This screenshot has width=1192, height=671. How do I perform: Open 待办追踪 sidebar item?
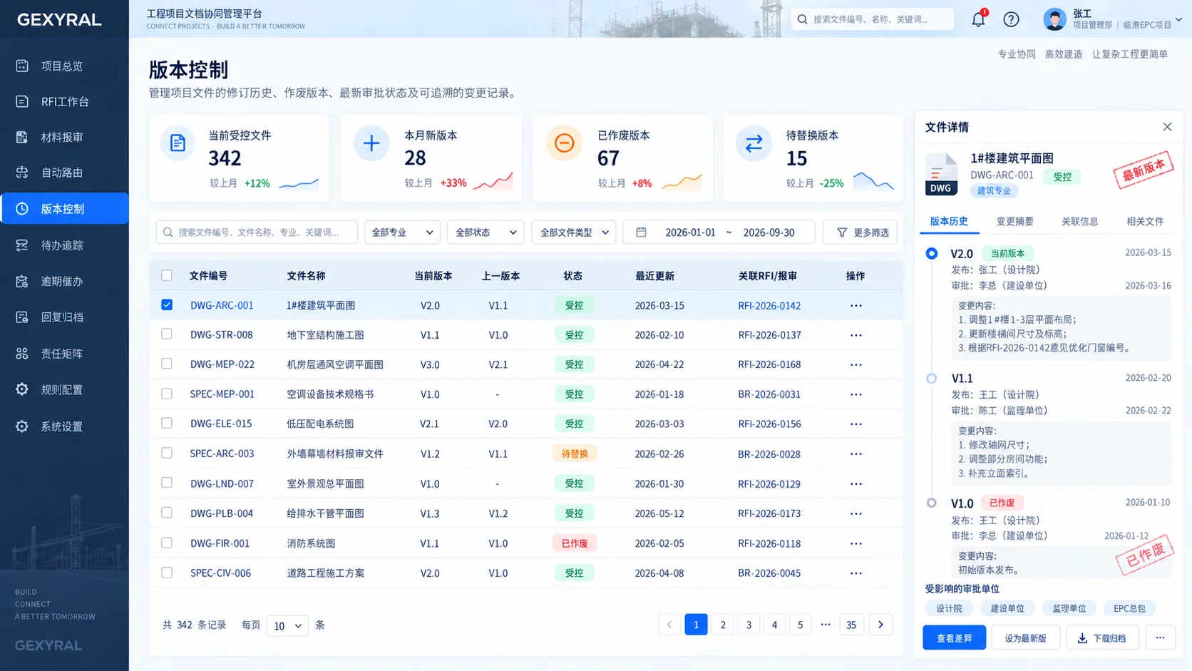[64, 245]
